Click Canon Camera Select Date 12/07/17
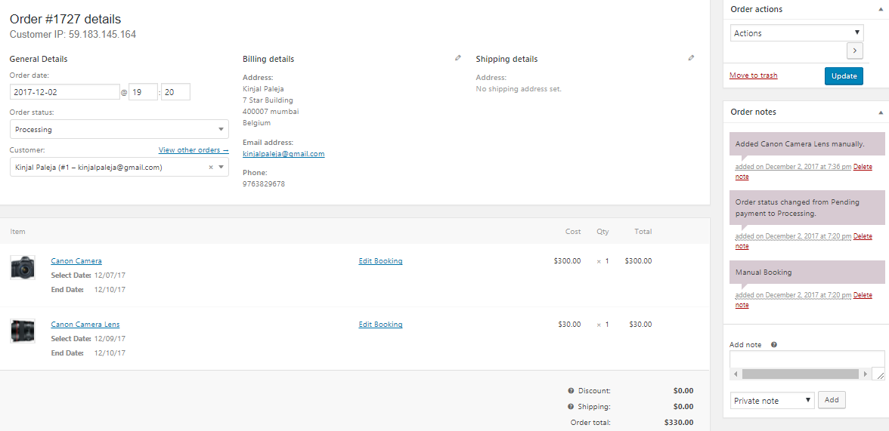 110,276
